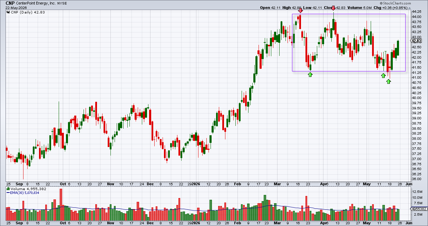Click the Close value in the header row
The width and height of the screenshot is (428, 226).
(335, 8)
